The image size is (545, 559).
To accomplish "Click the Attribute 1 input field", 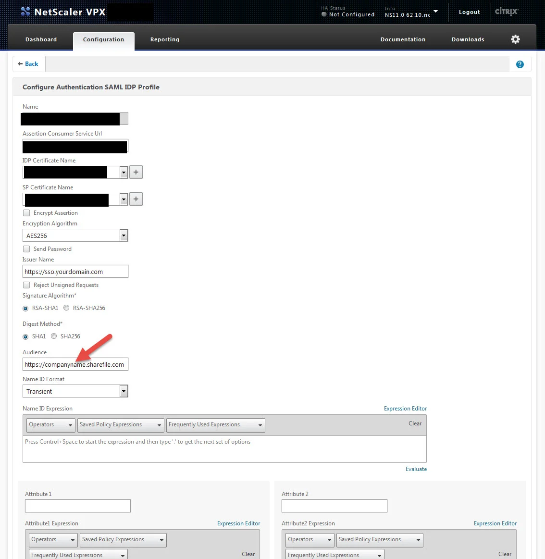I will tap(78, 506).
